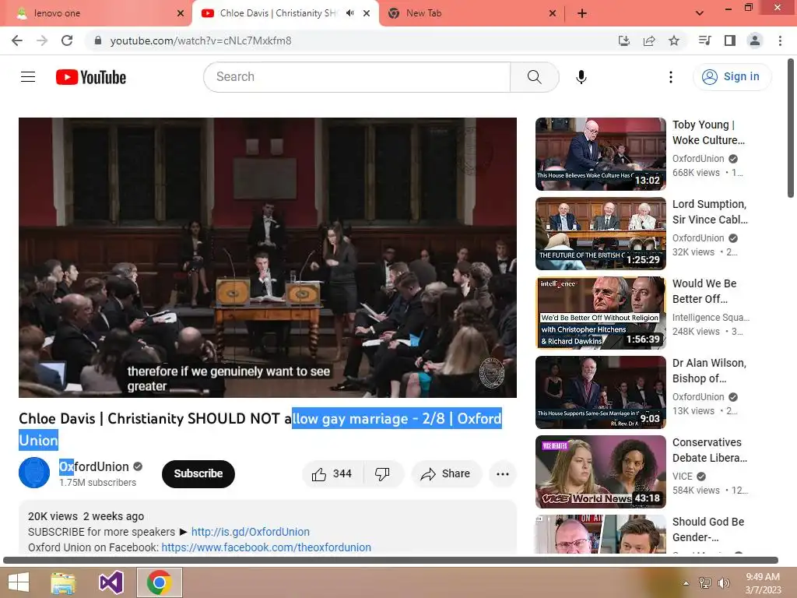The width and height of the screenshot is (797, 598).
Task: Open network status tray icon
Action: point(705,582)
